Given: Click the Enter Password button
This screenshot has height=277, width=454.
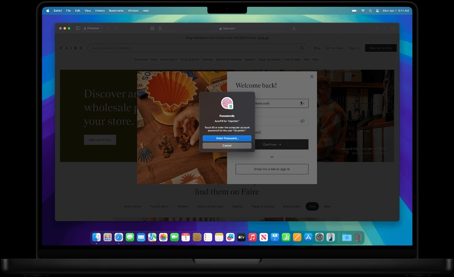Looking at the screenshot, I should [x=227, y=138].
